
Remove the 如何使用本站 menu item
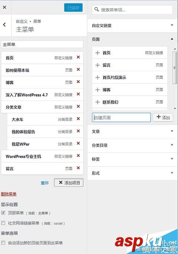78,69
